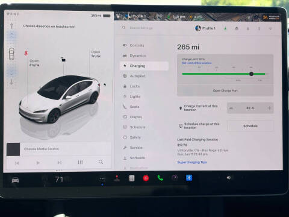
Task: Tap the charge port lightning bolt icon
Action: (x=105, y=84)
